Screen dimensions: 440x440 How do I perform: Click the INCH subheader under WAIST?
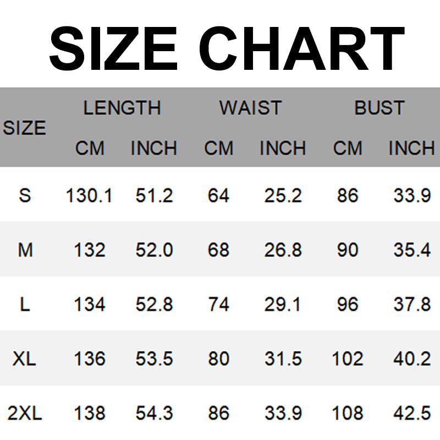point(283,148)
